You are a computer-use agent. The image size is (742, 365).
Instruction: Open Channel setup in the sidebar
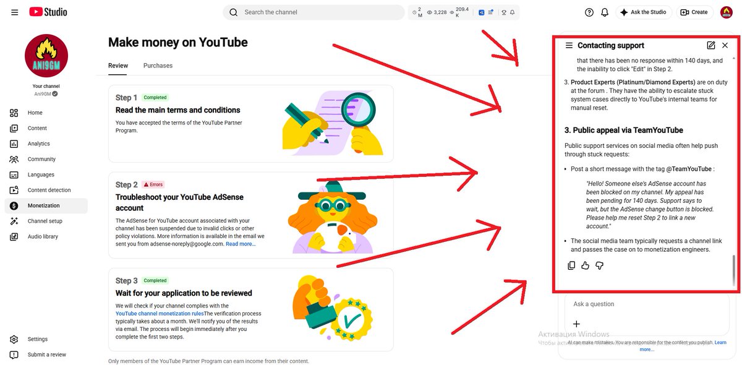pos(46,221)
